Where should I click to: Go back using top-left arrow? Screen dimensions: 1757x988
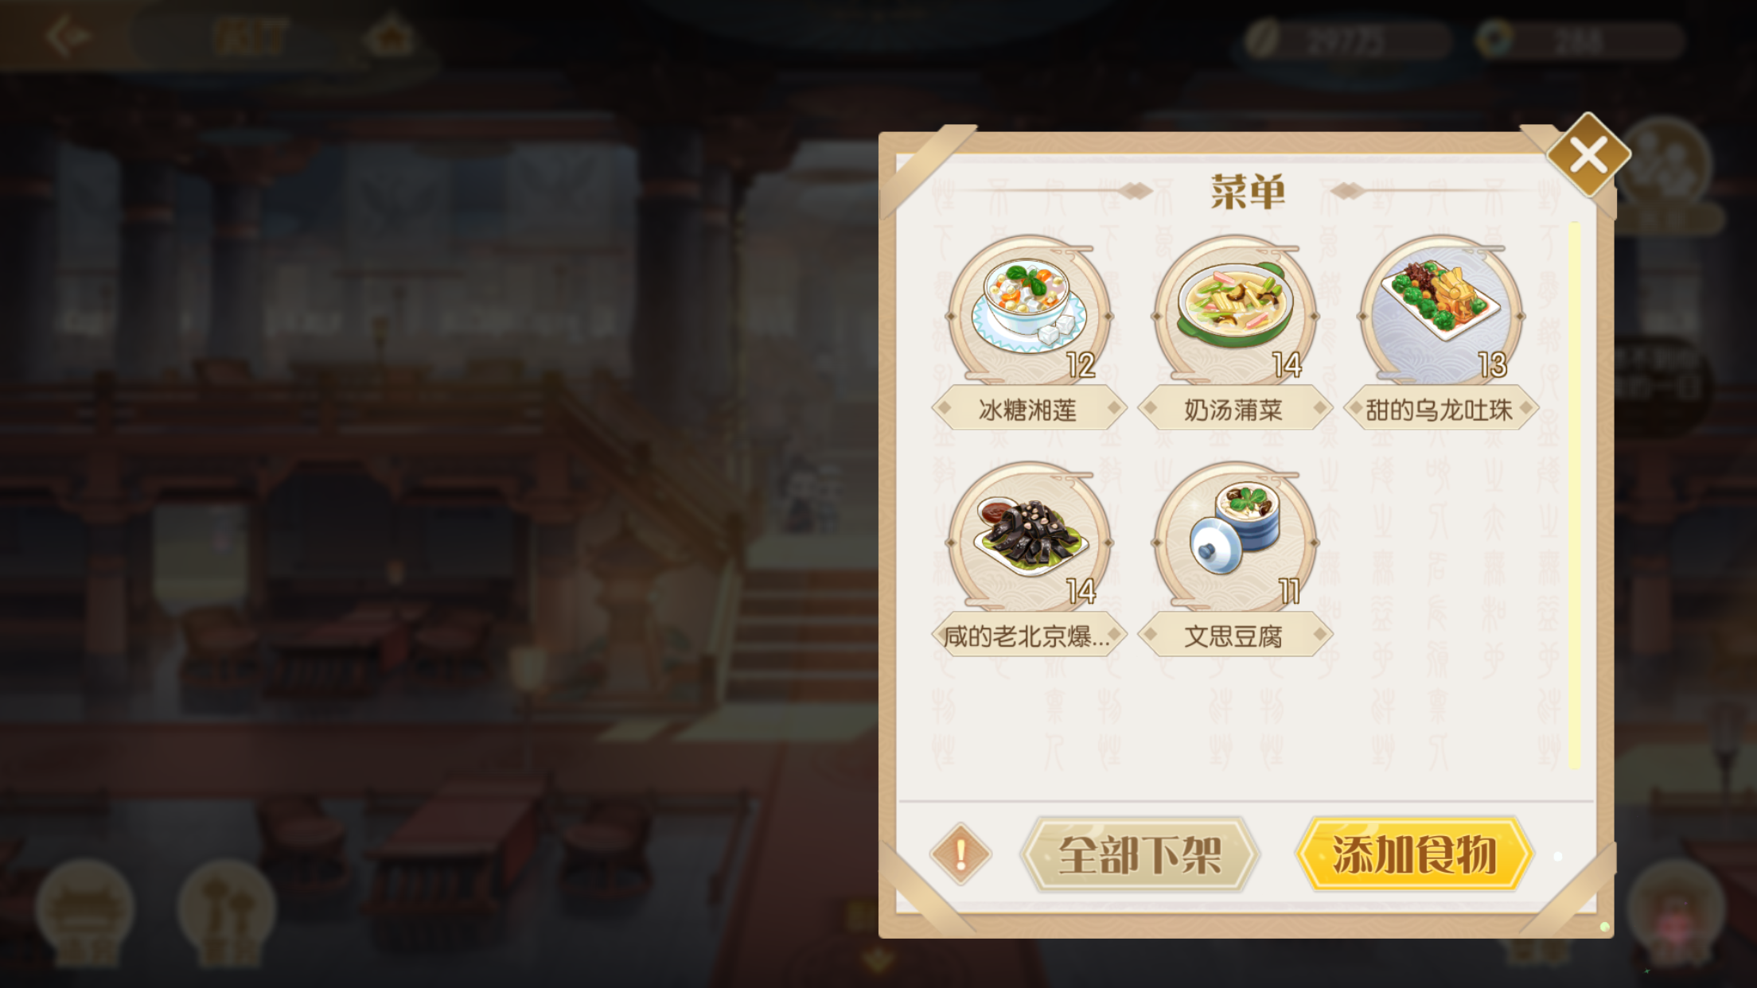coord(68,36)
